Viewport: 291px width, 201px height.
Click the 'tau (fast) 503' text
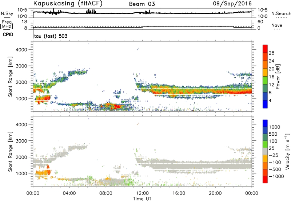coord(51,36)
